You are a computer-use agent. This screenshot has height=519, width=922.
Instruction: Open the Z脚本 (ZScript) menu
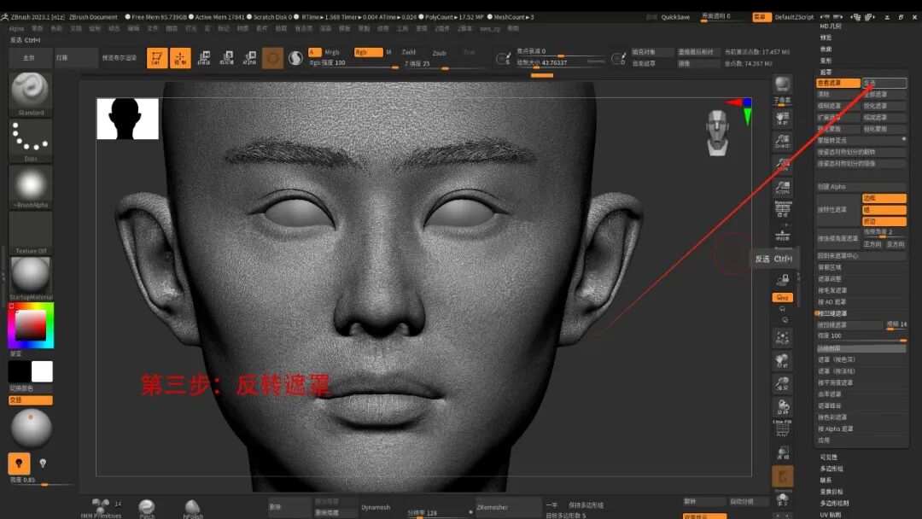point(464,28)
